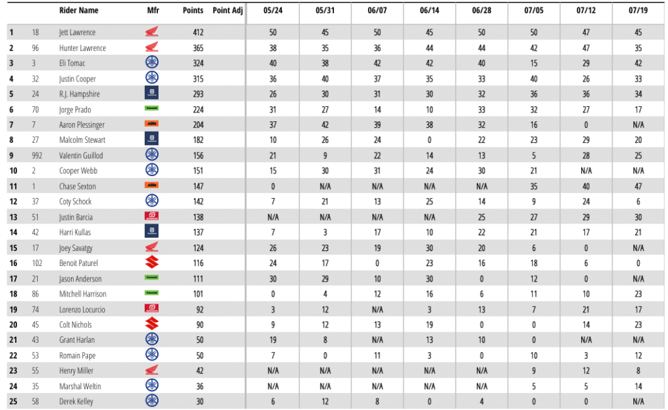Click the Mfr column header
The height and width of the screenshot is (410, 668).
tap(153, 10)
